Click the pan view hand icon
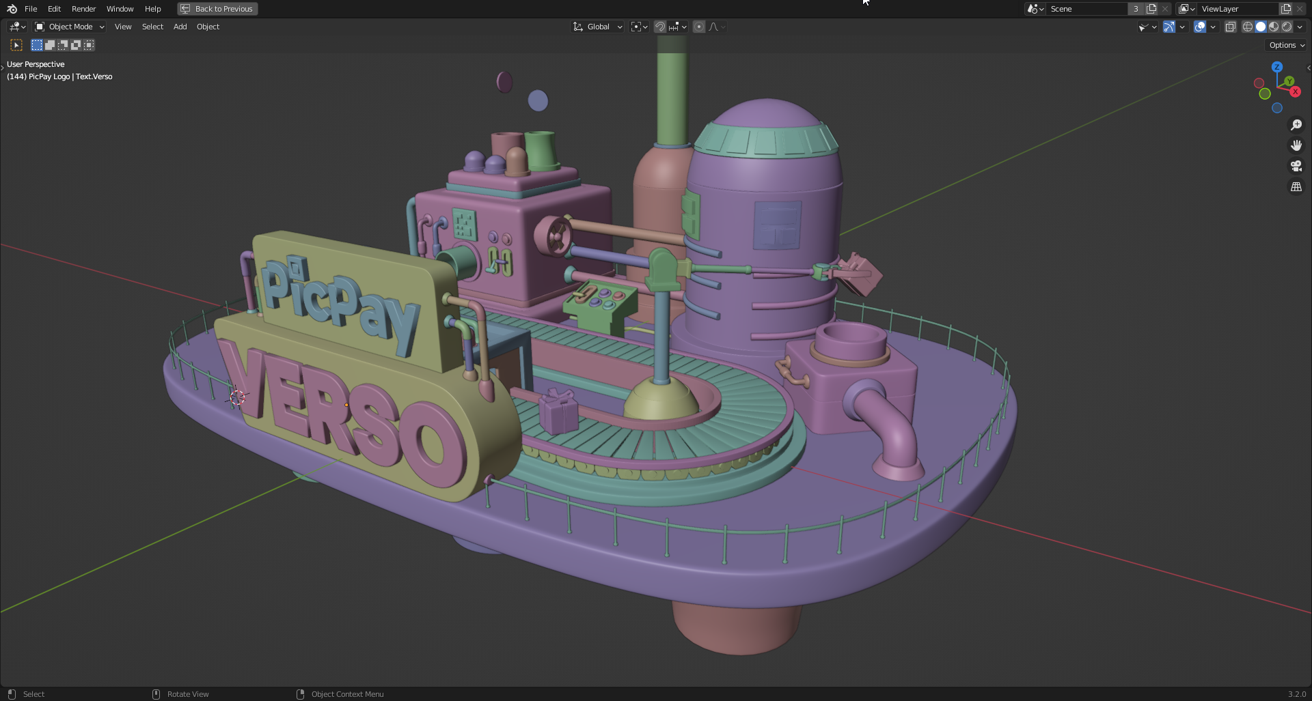Viewport: 1312px width, 701px height. point(1296,145)
